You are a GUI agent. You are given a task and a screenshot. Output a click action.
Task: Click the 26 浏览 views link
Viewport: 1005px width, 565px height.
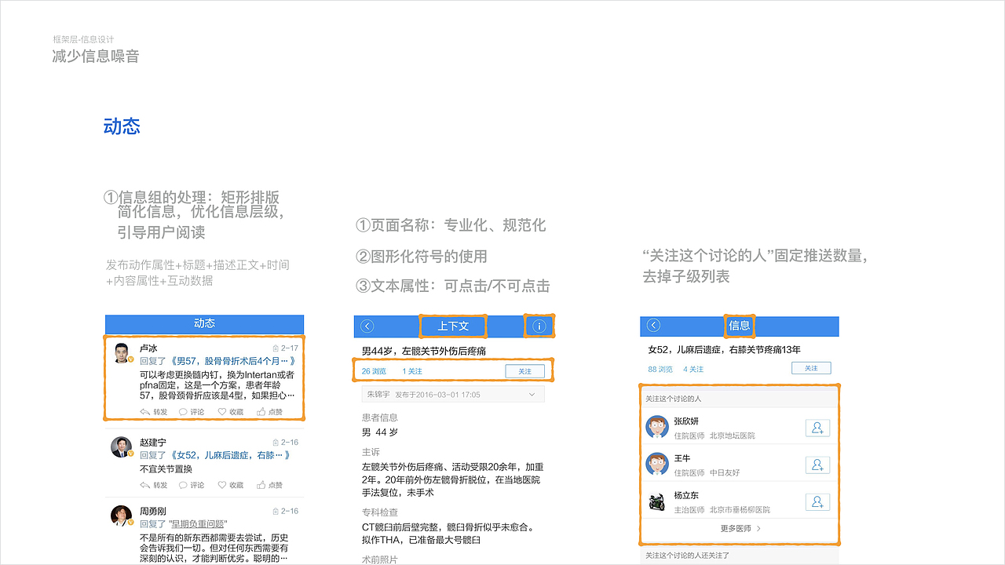(x=374, y=370)
